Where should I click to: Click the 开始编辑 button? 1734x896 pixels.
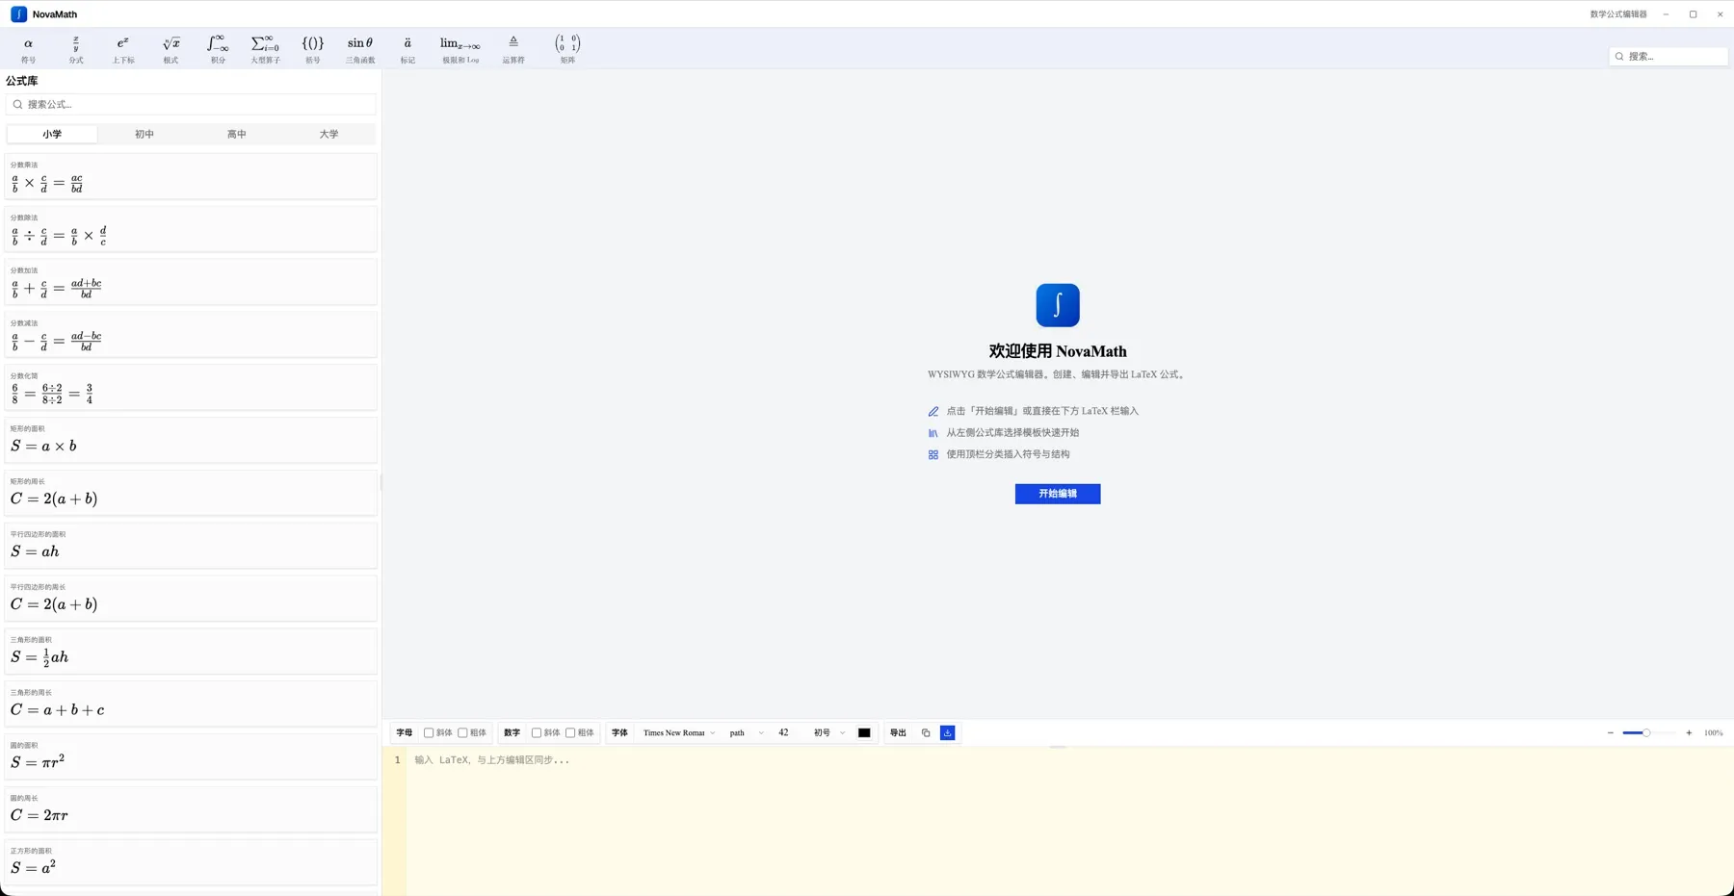pyautogui.click(x=1058, y=494)
